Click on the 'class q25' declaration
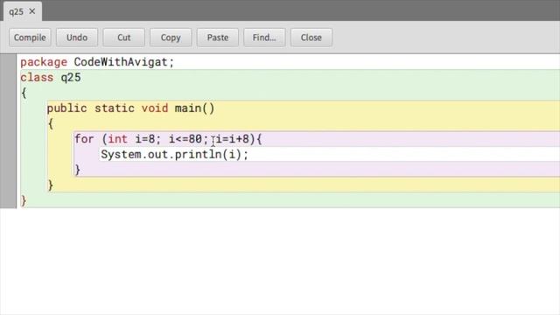 (x=51, y=78)
